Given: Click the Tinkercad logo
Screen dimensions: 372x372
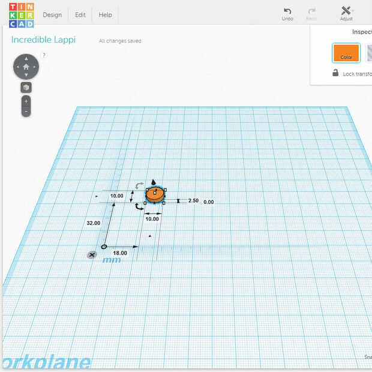Looking at the screenshot, I should (22, 16).
